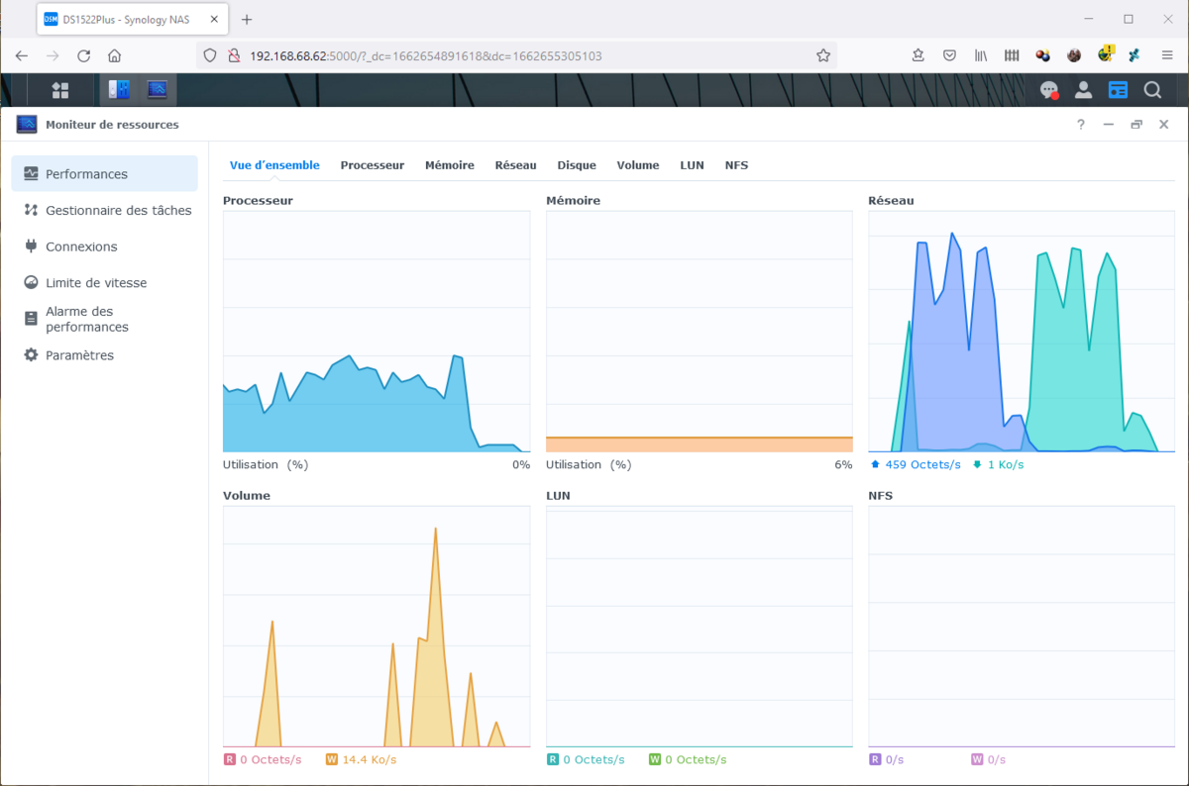Viewport: 1189px width, 786px height.
Task: Reload the page with the browser refresh button
Action: (x=84, y=55)
